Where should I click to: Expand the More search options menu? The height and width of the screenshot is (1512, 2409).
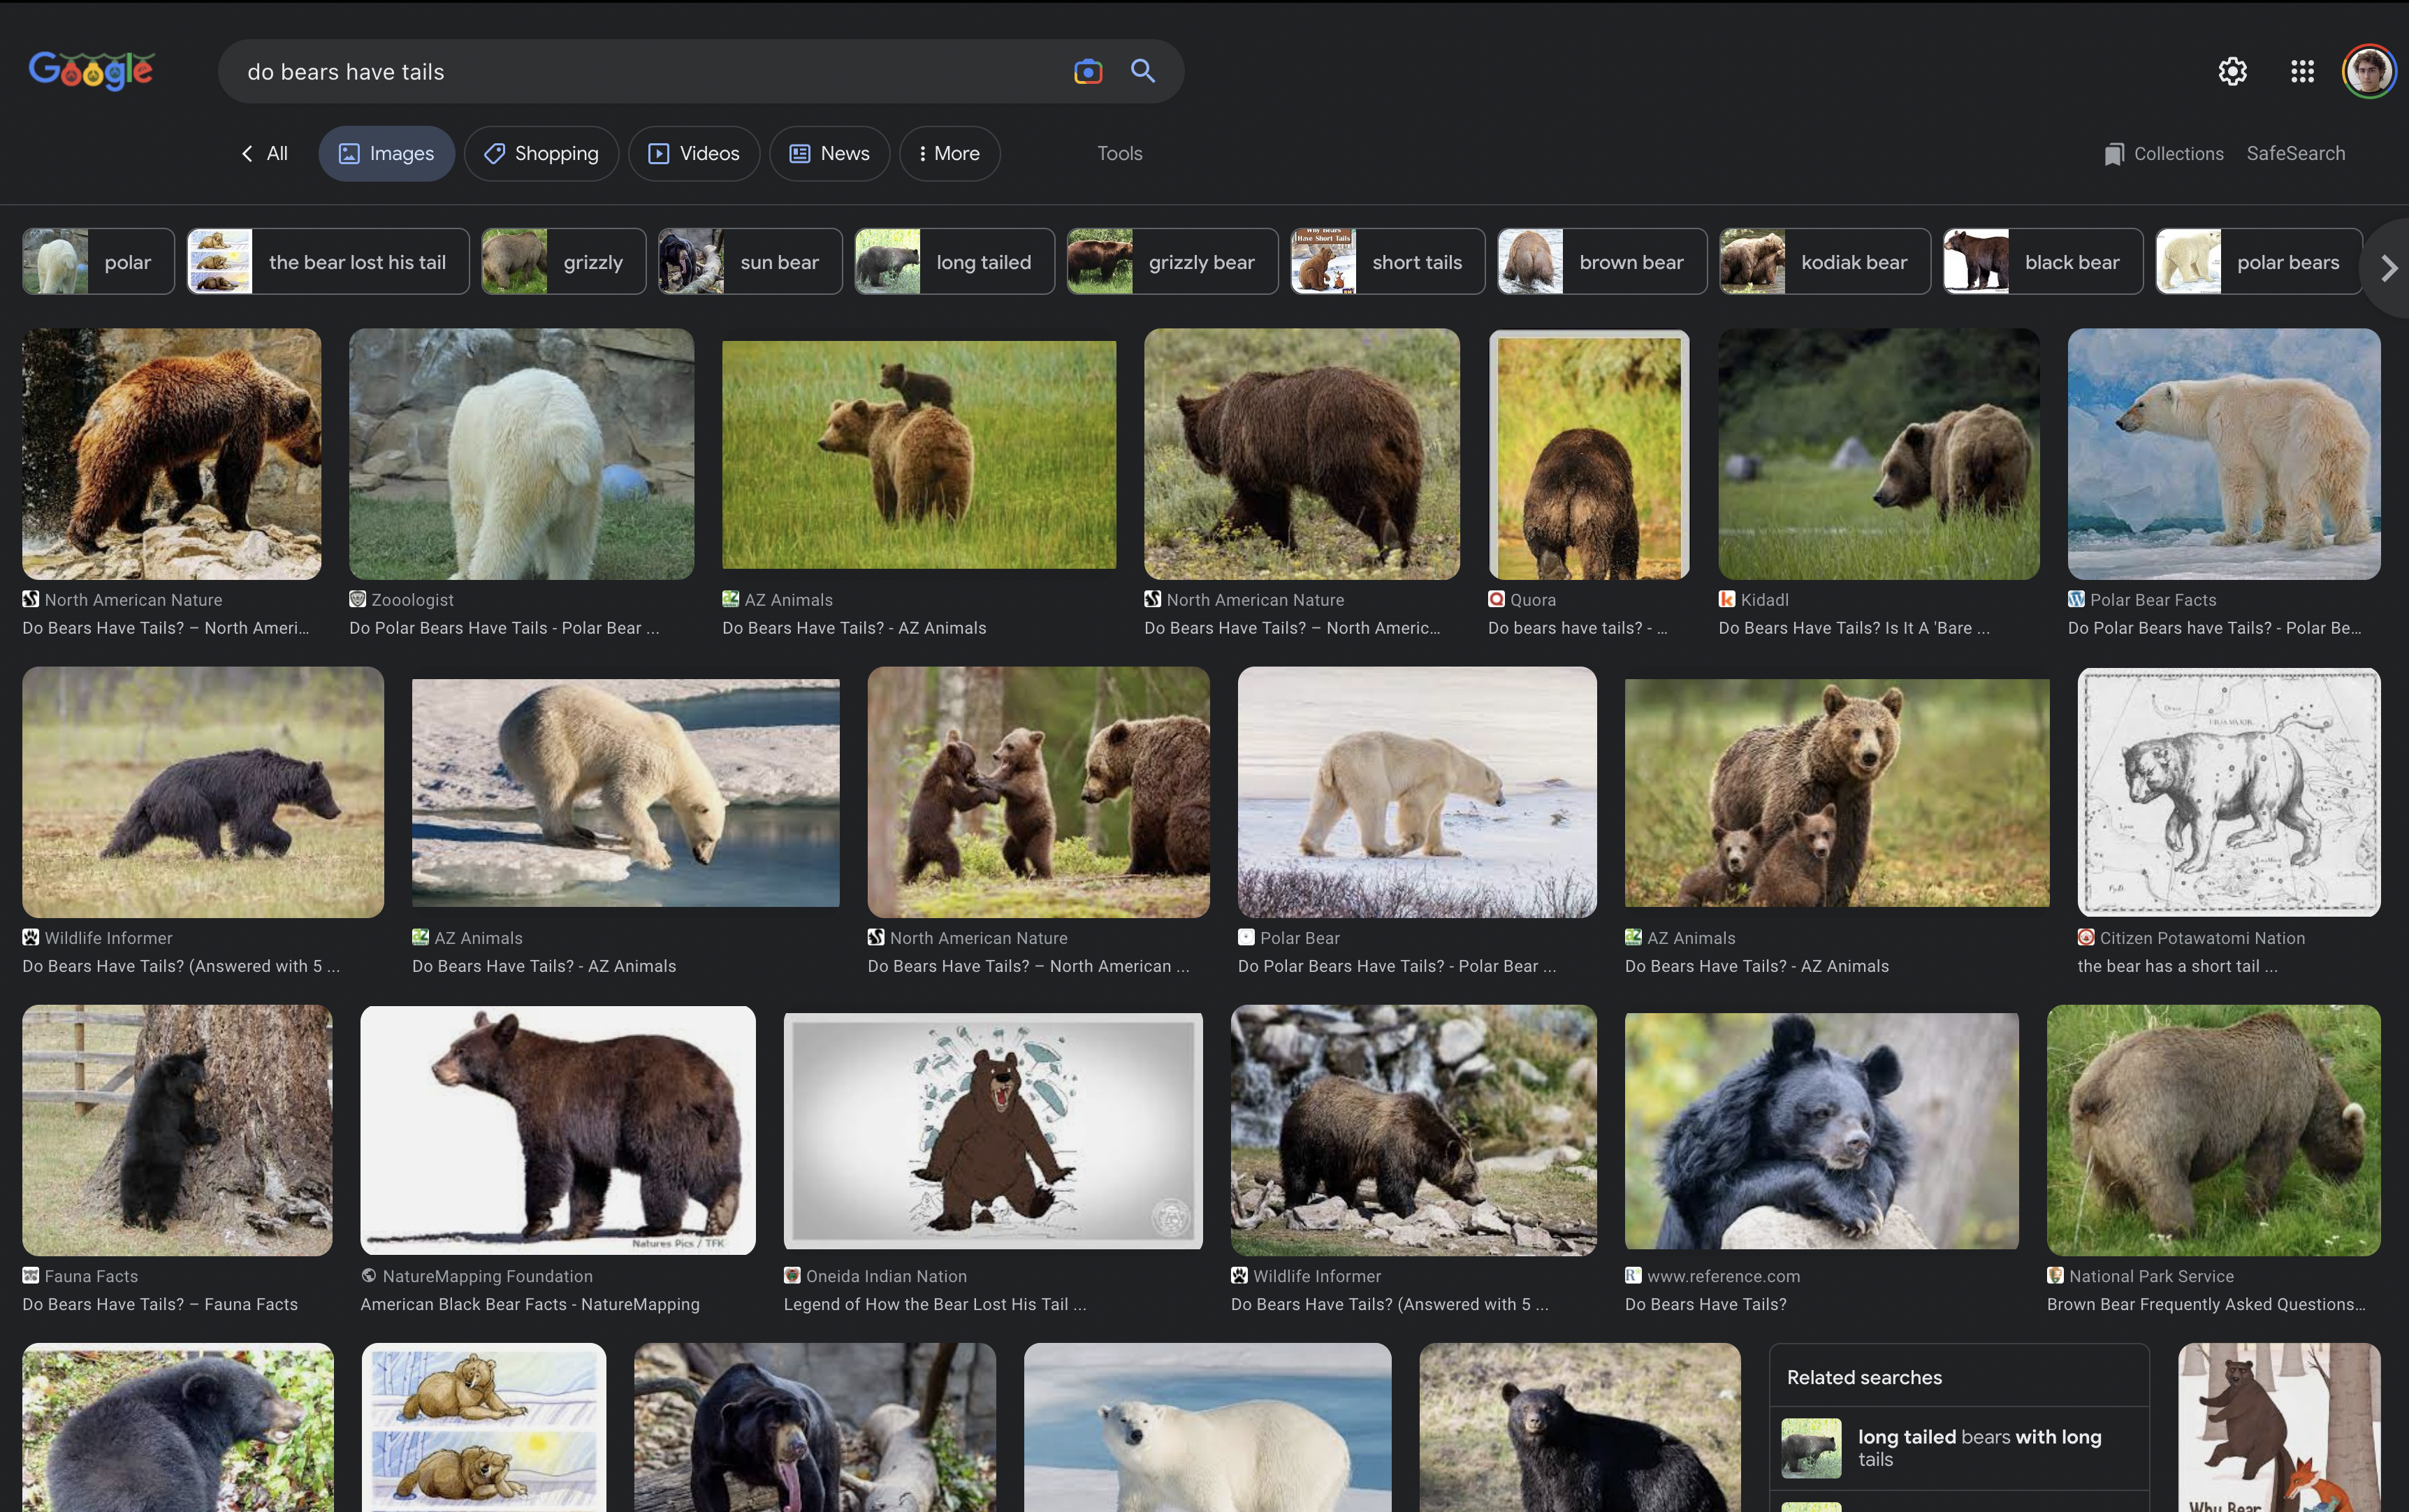(949, 153)
